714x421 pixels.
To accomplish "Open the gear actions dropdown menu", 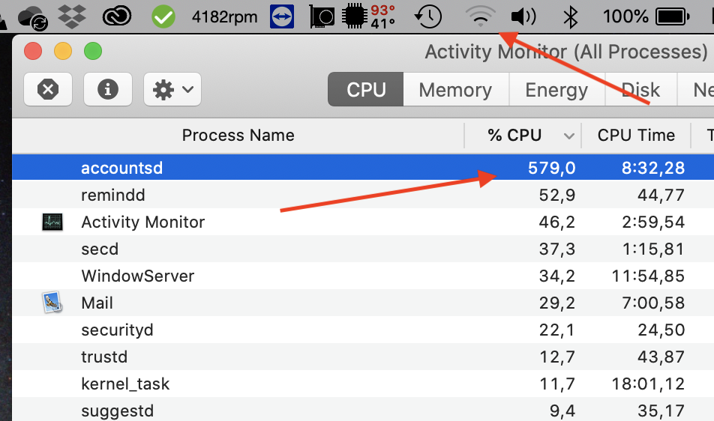I will click(x=172, y=90).
